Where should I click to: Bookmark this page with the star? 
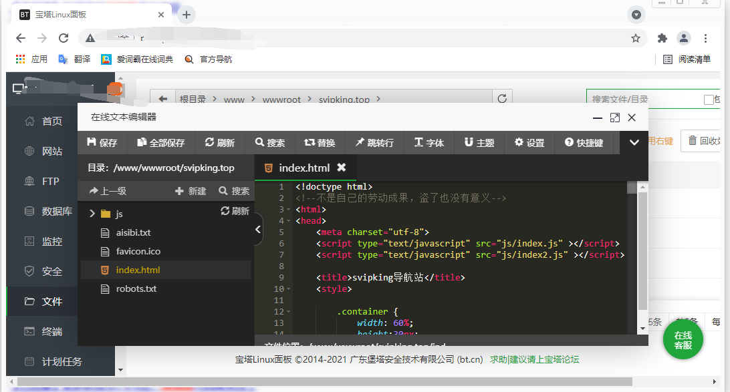point(636,38)
